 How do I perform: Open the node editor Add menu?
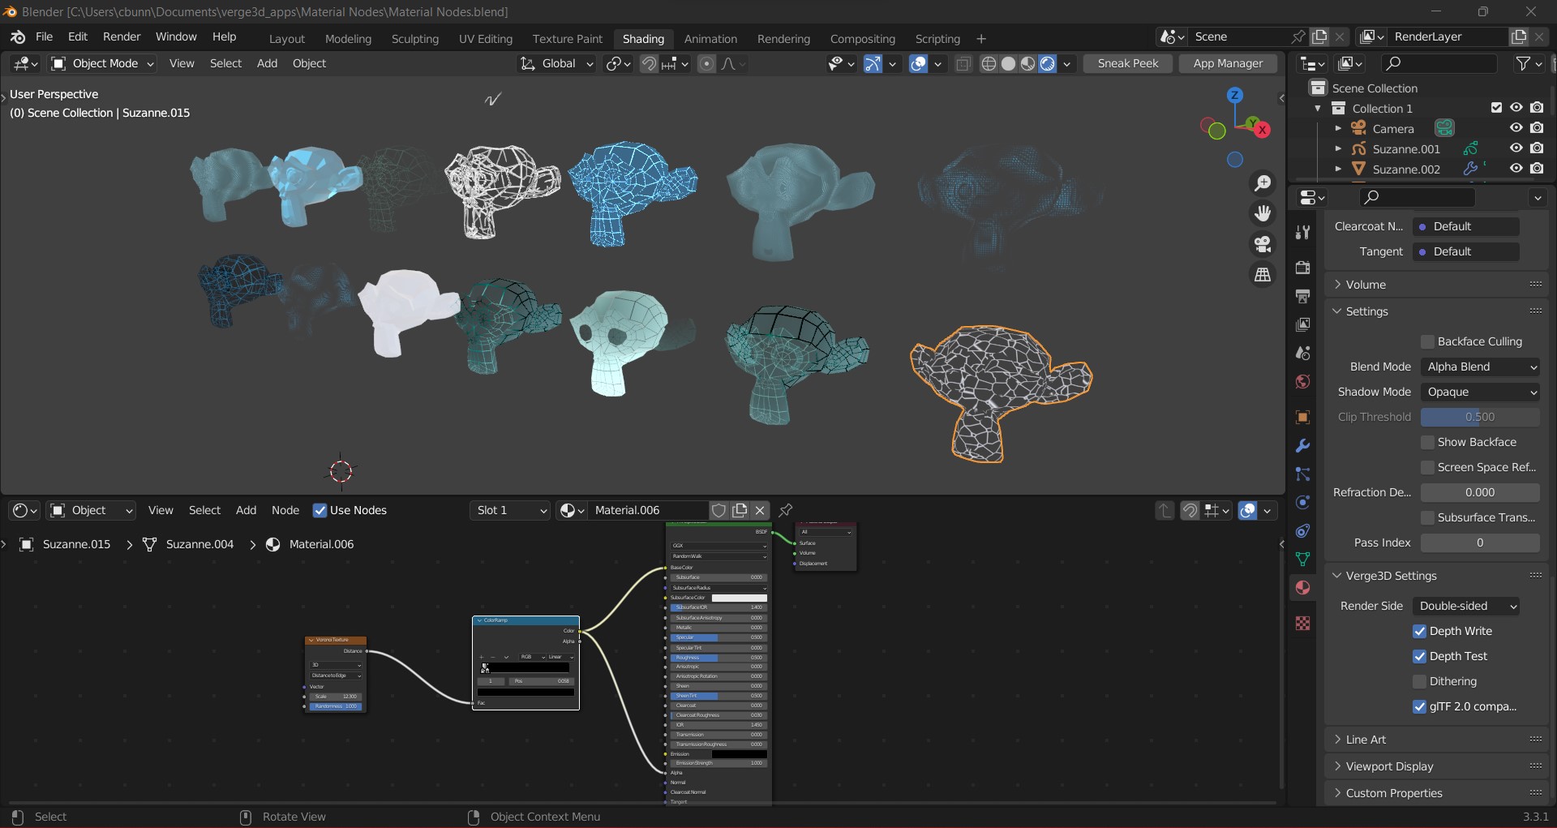pos(246,510)
